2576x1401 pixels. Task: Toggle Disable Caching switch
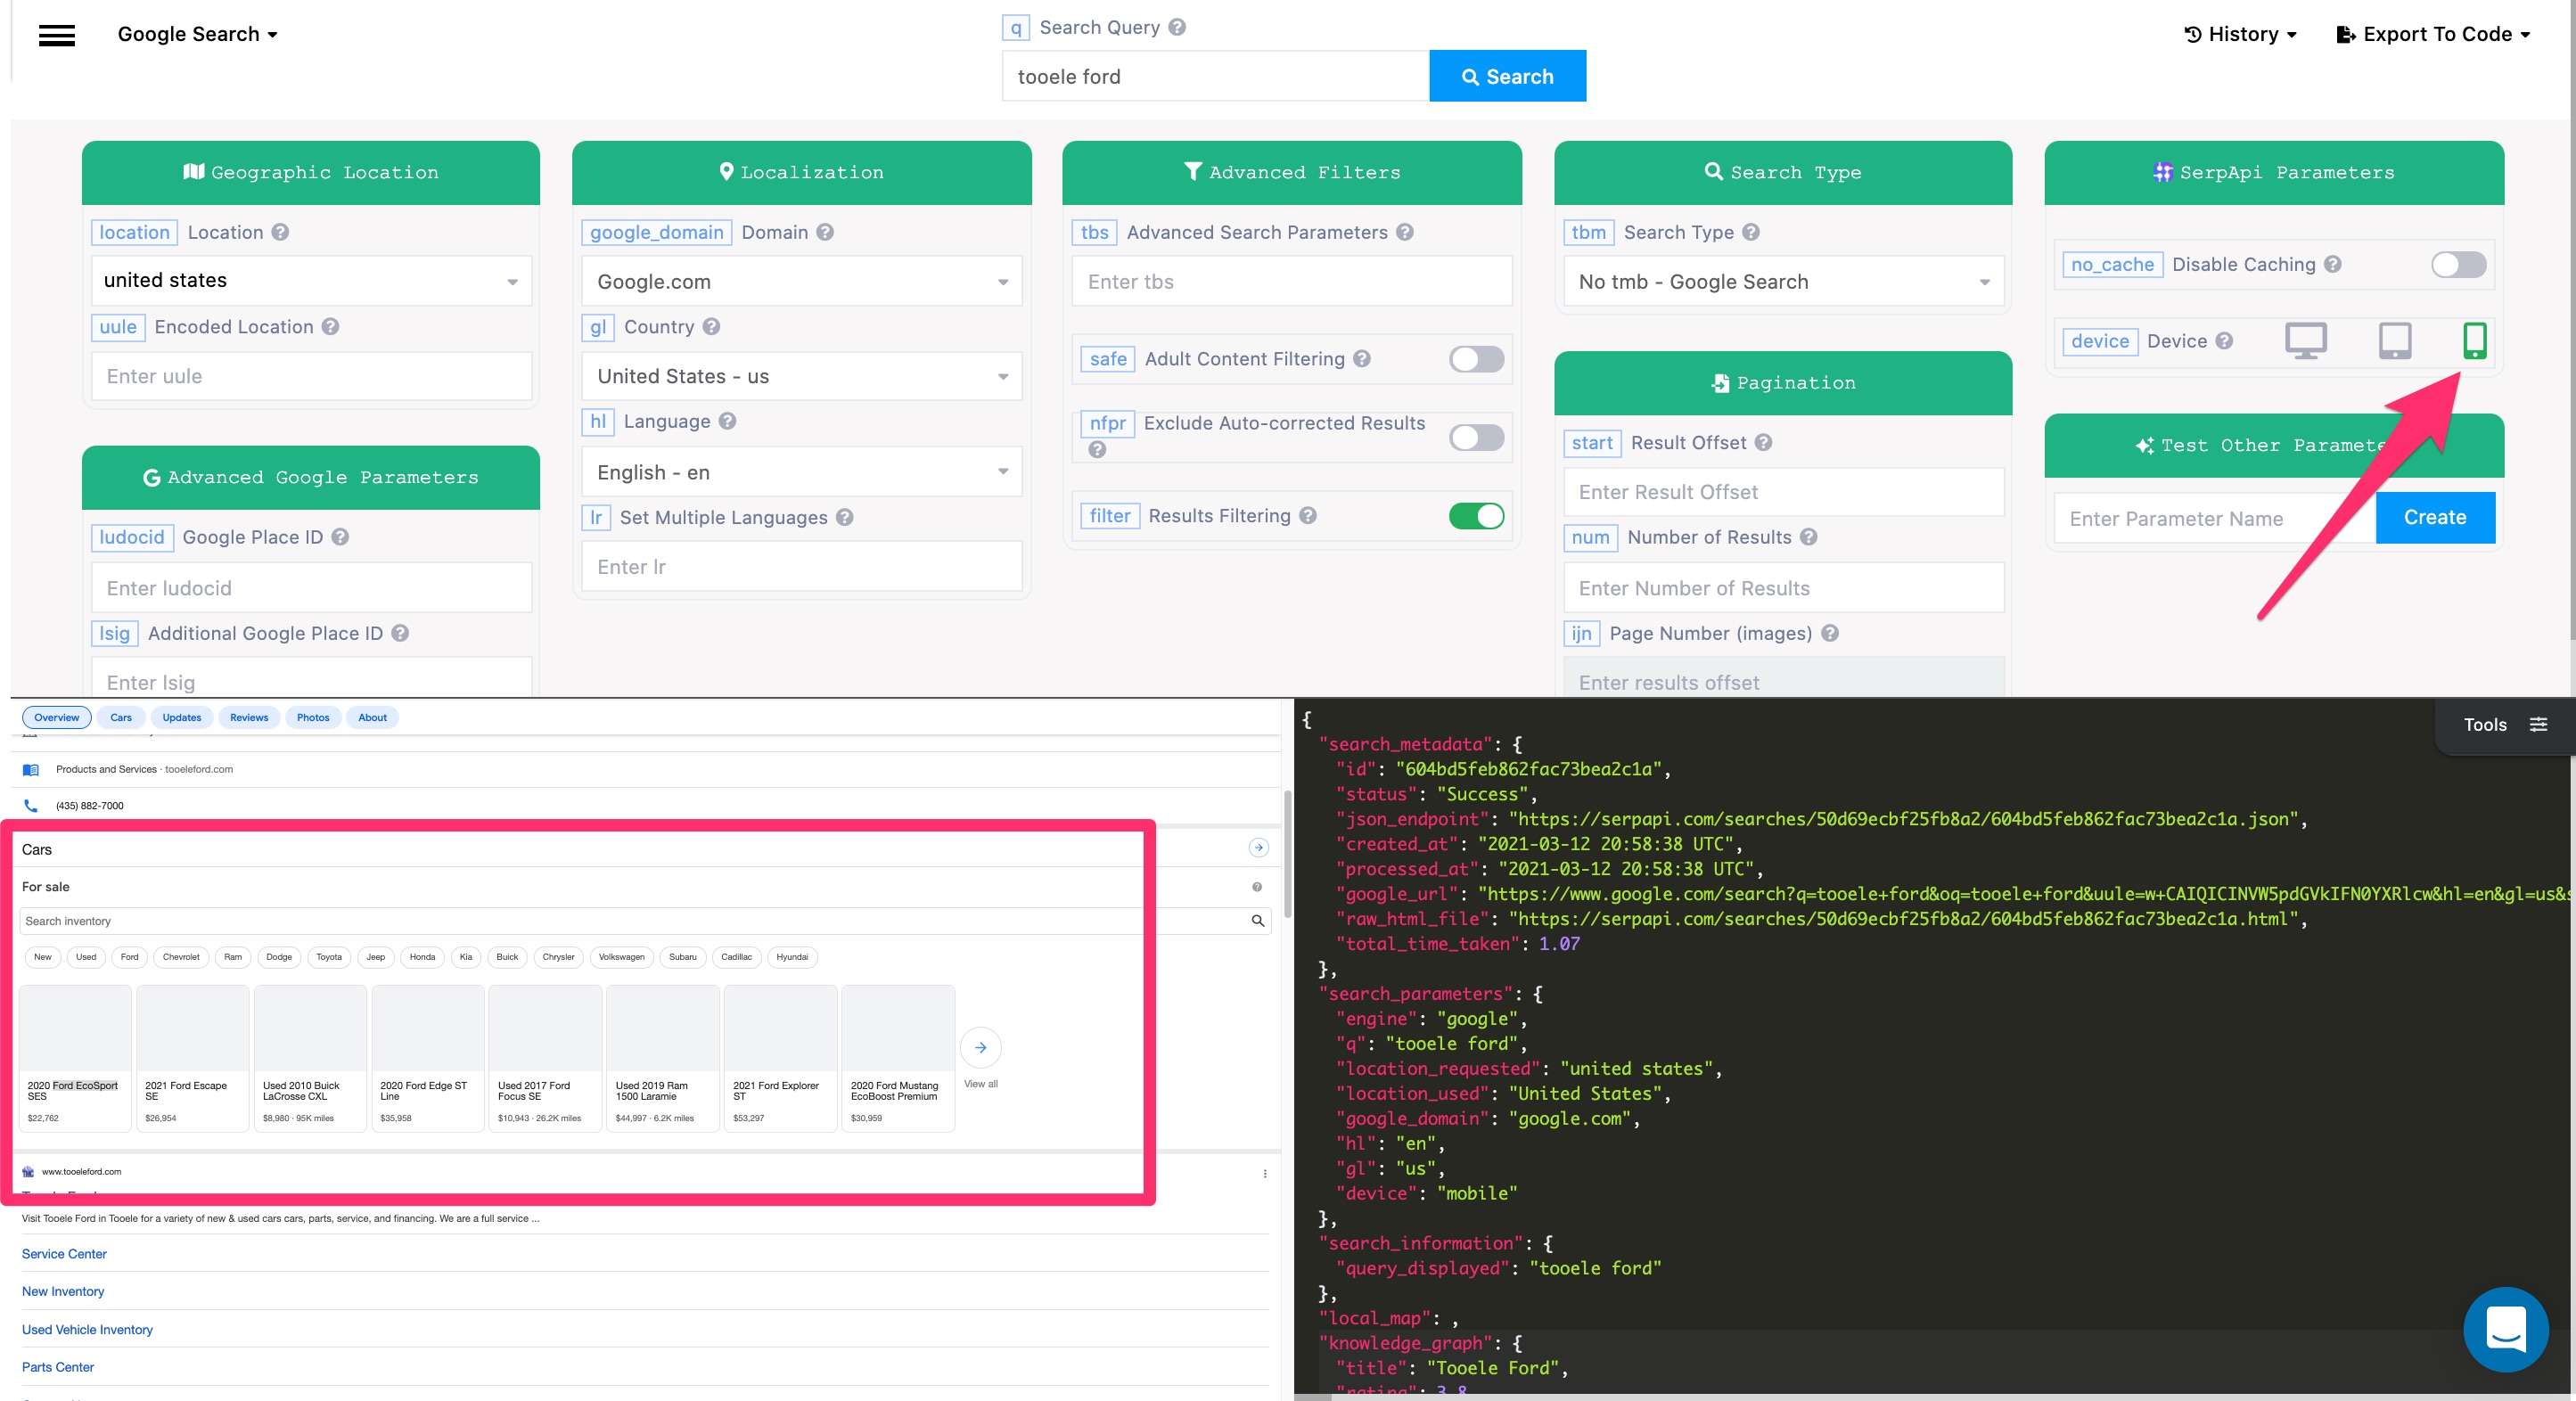(x=2458, y=264)
